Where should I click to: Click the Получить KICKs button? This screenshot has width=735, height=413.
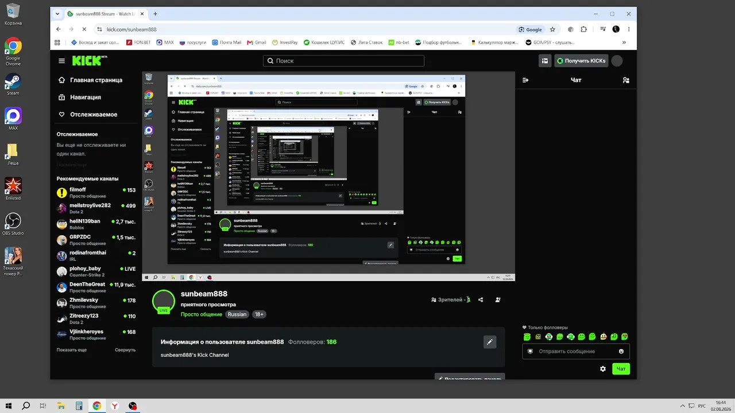pyautogui.click(x=581, y=61)
